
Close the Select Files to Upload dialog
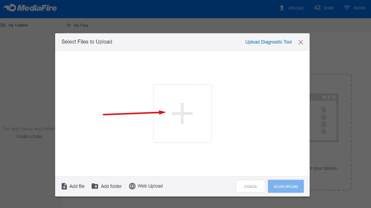[301, 42]
